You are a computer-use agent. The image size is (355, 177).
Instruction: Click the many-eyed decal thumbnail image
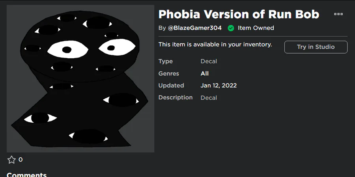pos(80,78)
